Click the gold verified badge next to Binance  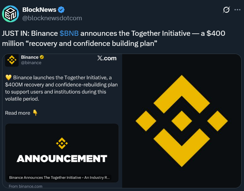42,57
